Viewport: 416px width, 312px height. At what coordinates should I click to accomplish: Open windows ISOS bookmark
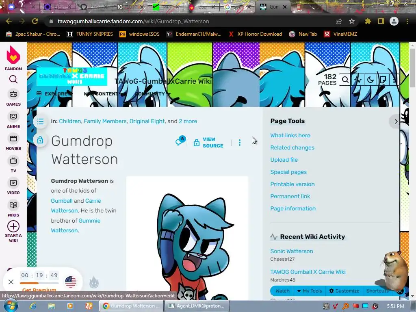[140, 34]
